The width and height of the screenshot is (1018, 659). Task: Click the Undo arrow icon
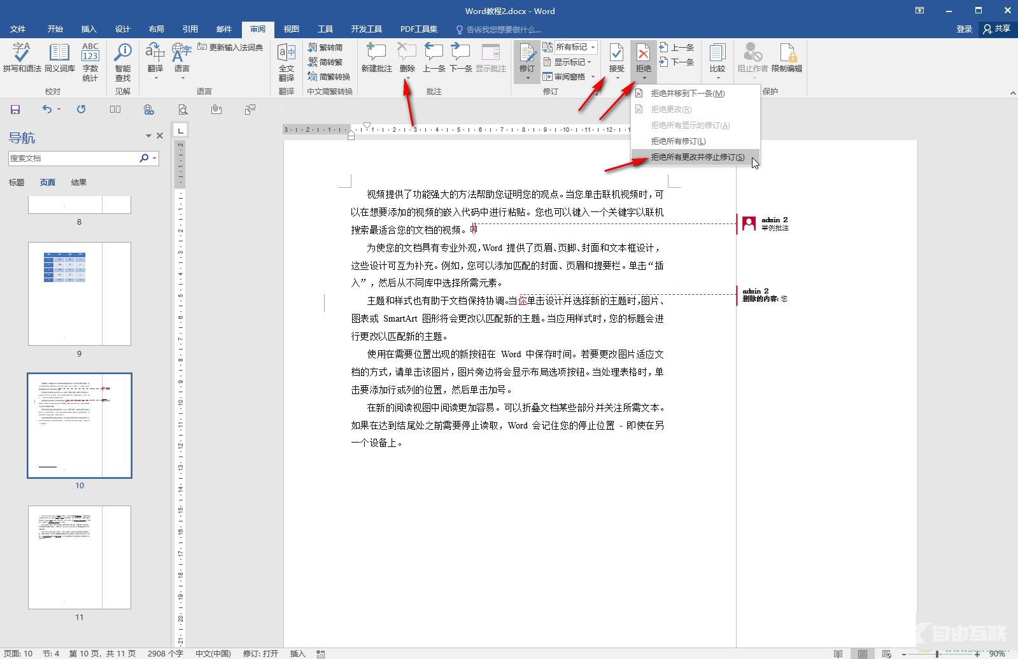pos(47,110)
